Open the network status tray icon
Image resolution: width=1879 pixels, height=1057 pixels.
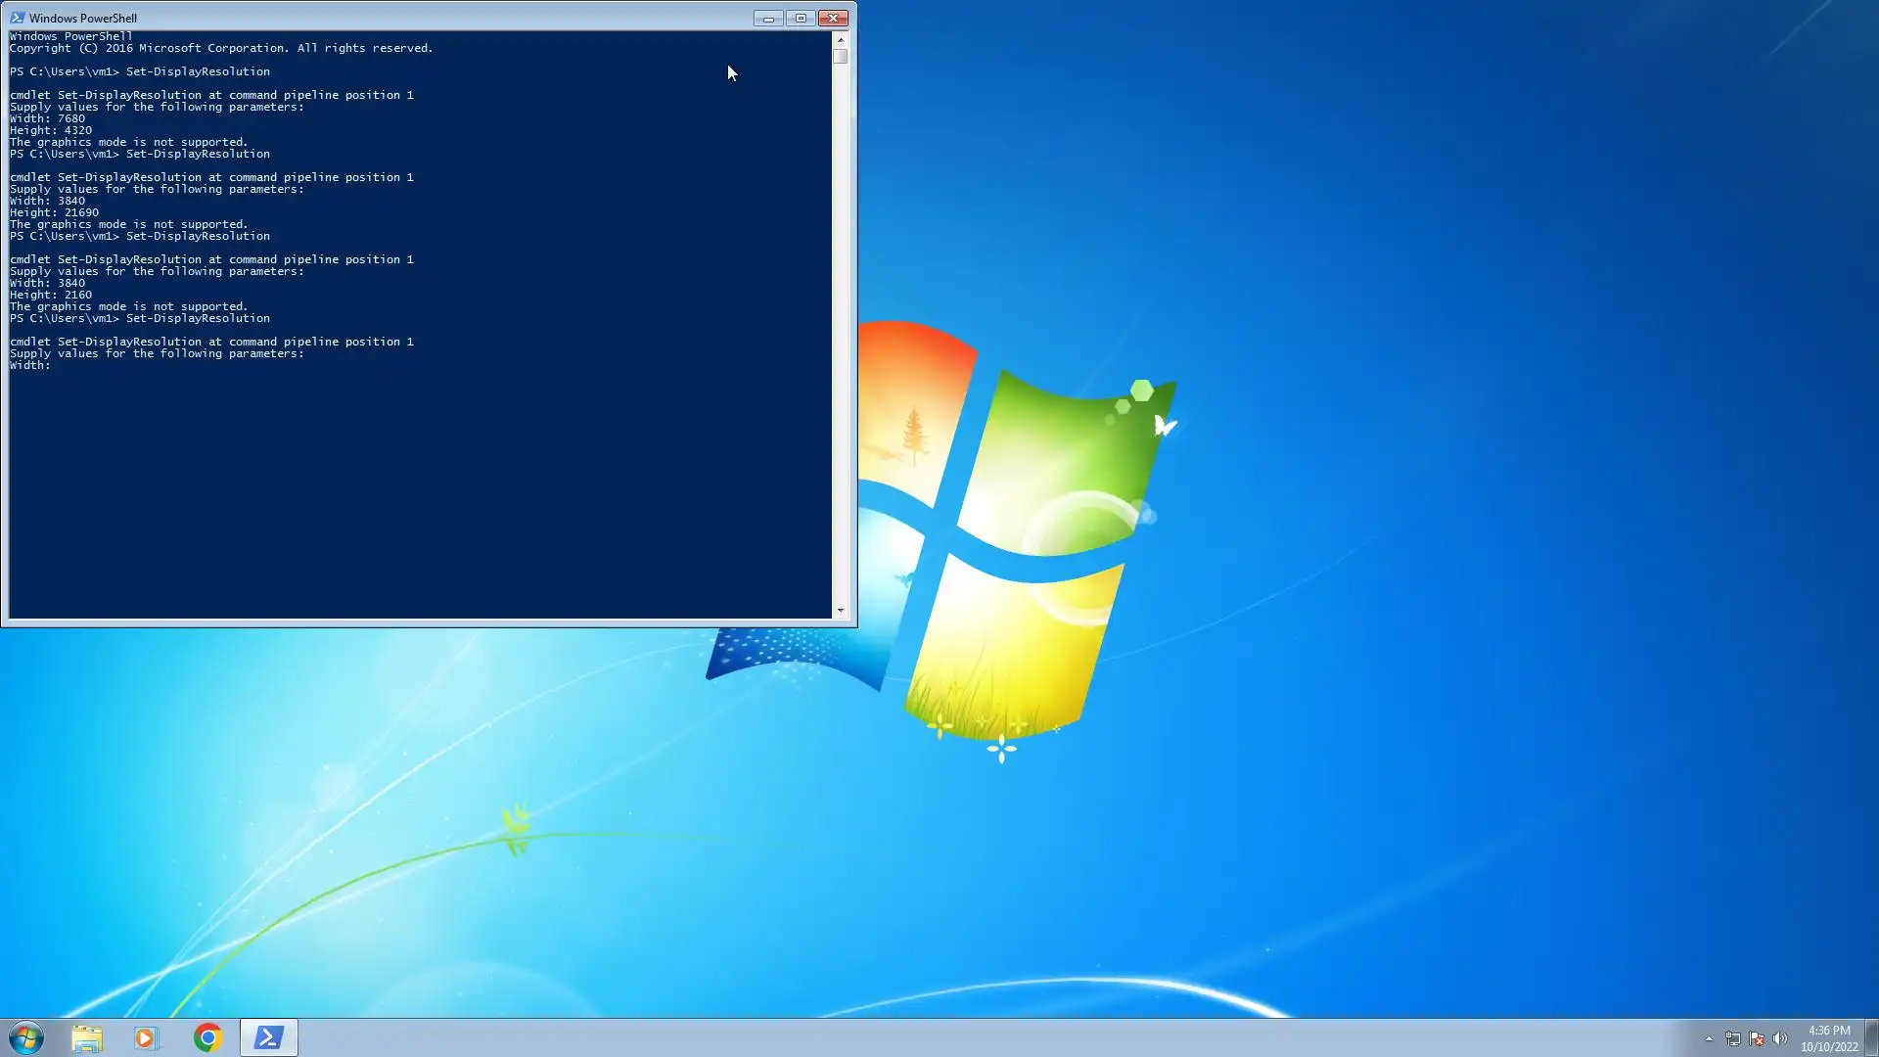[1732, 1038]
